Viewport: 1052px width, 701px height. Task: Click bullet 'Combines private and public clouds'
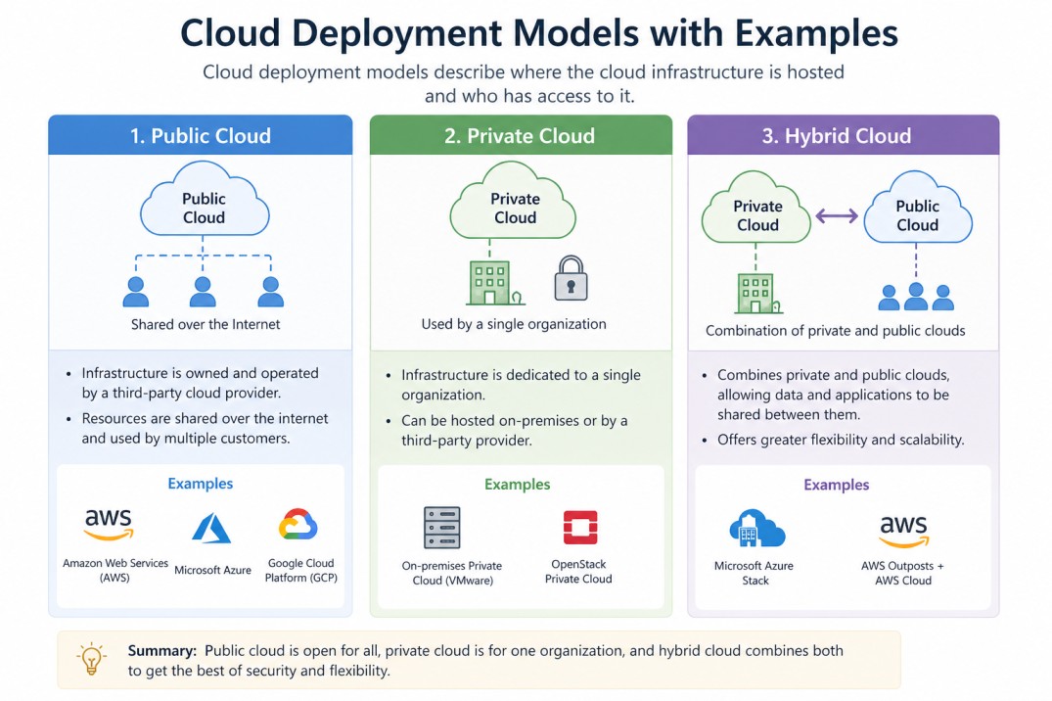point(833,395)
